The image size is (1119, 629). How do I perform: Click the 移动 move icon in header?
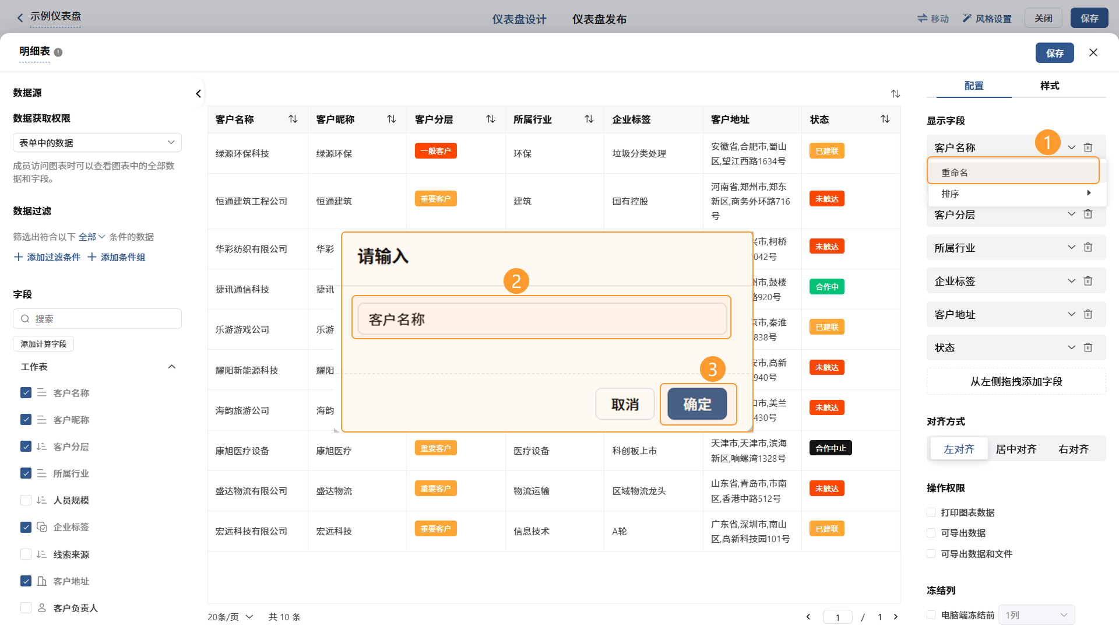(922, 19)
